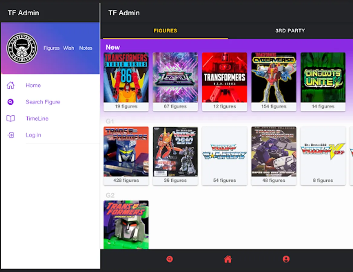Click the '54 figures' label
This screenshot has width=353, height=272.
224,180
